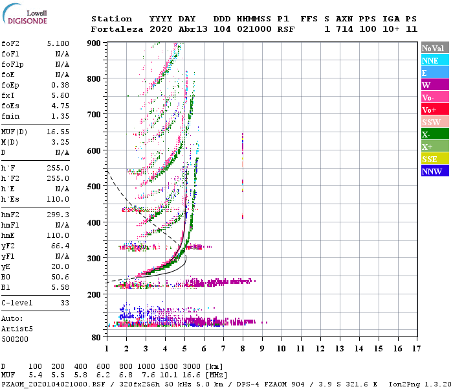Click the yF2 value 66.4
453x389 pixels.
[60, 246]
